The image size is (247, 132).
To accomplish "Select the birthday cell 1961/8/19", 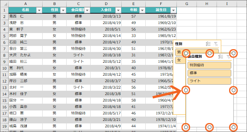I will pos(161,16).
